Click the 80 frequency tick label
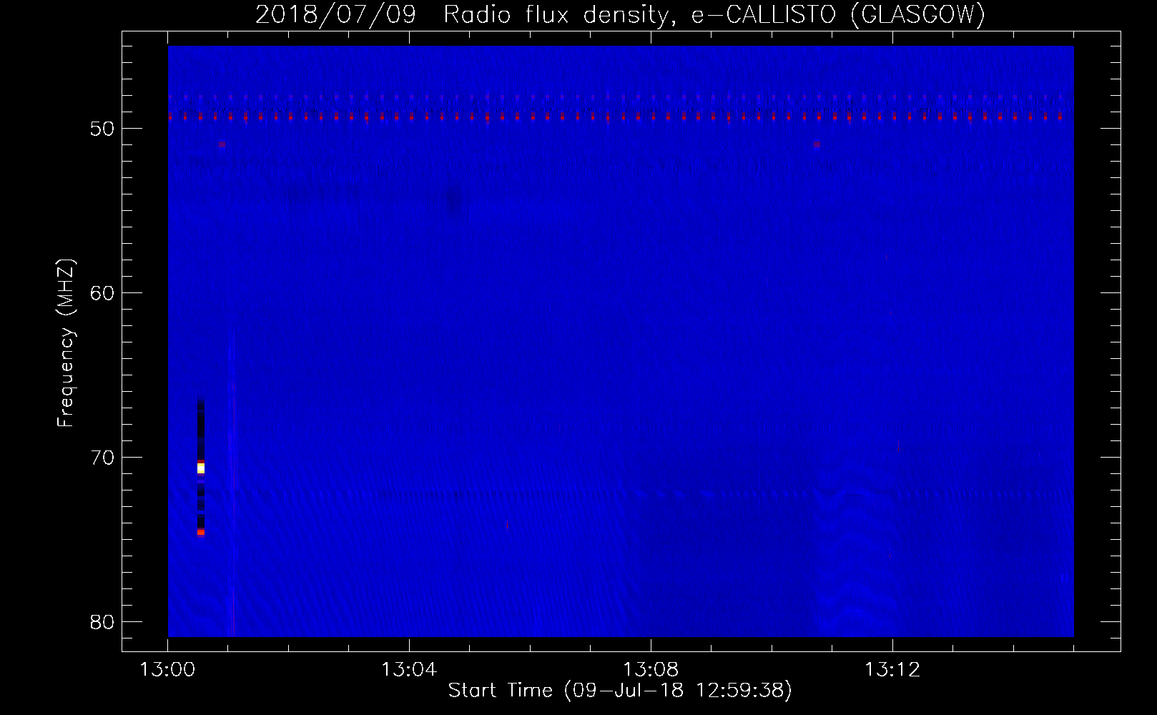The image size is (1157, 715). coord(103,621)
